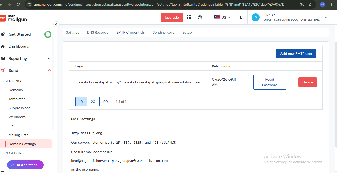Switch to the DNS Records tab
Screen dimensions: 337x173
coord(98,32)
